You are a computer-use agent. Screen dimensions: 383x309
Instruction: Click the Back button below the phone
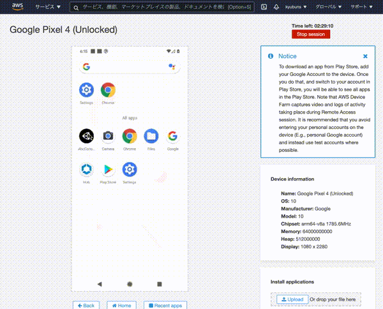pyautogui.click(x=86, y=305)
